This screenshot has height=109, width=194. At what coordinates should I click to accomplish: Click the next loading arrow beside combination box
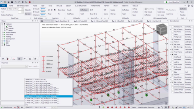(56, 107)
